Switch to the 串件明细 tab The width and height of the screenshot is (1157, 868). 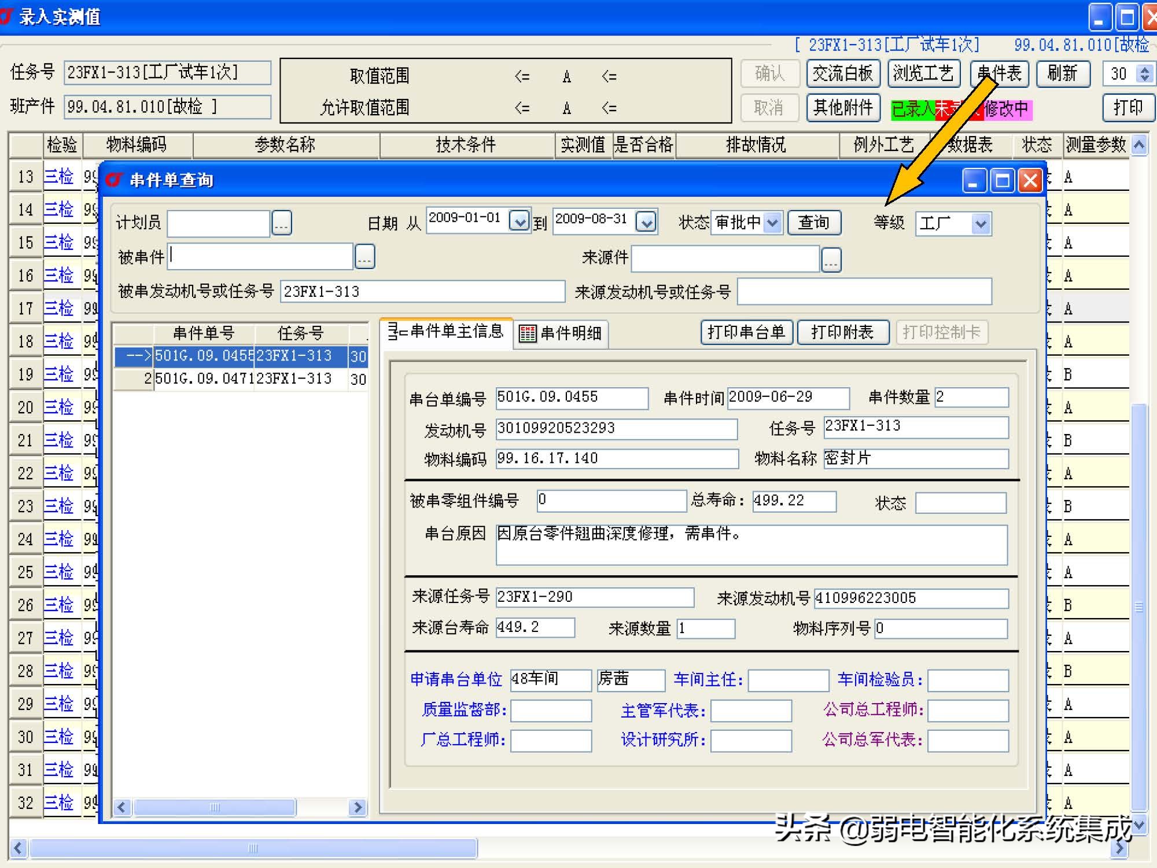coord(561,333)
